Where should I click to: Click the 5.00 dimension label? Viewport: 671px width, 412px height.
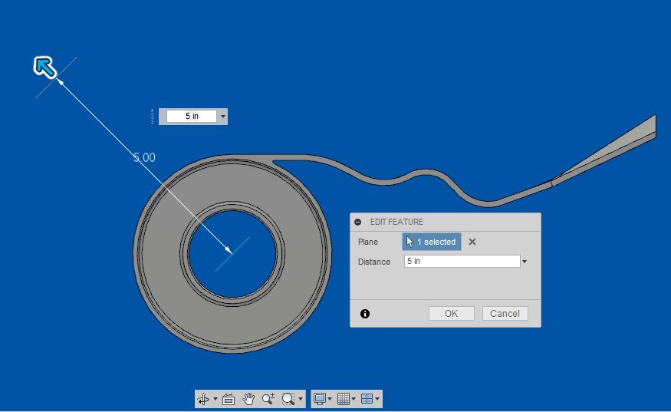click(x=144, y=157)
